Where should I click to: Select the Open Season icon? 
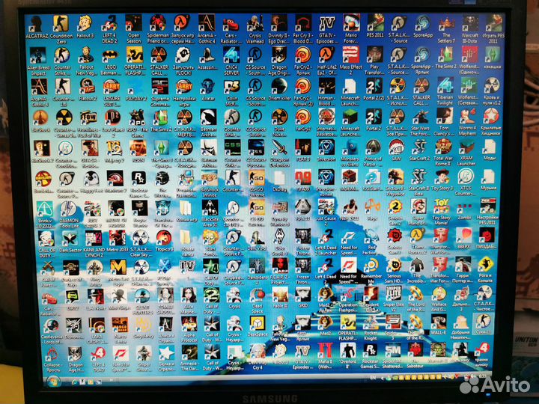pyautogui.click(x=134, y=23)
